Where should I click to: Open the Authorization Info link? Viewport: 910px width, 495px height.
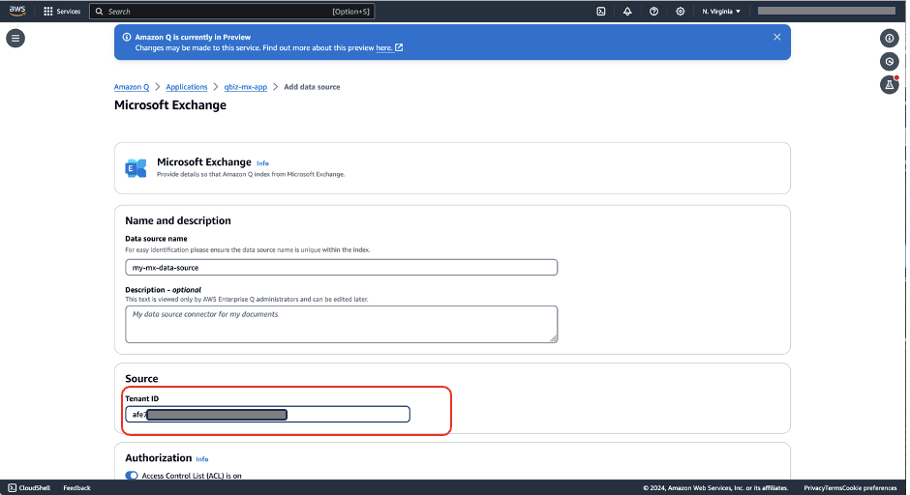point(202,459)
